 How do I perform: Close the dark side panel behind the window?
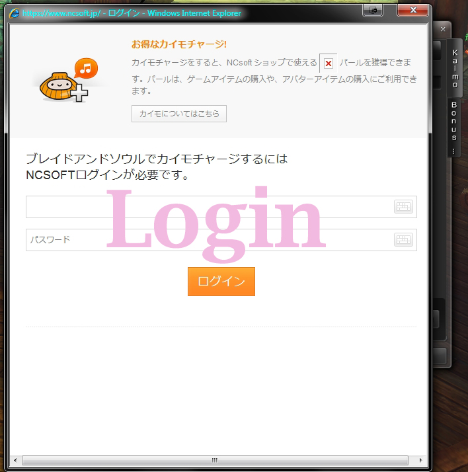pyautogui.click(x=443, y=29)
